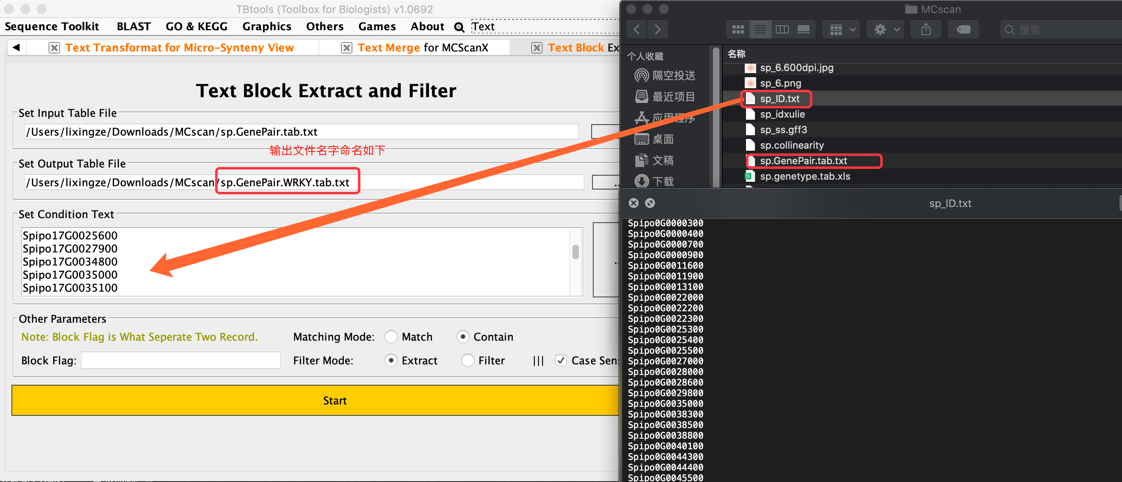This screenshot has width=1122, height=482.
Task: Select sp.collinearity file in Finder
Action: point(791,145)
